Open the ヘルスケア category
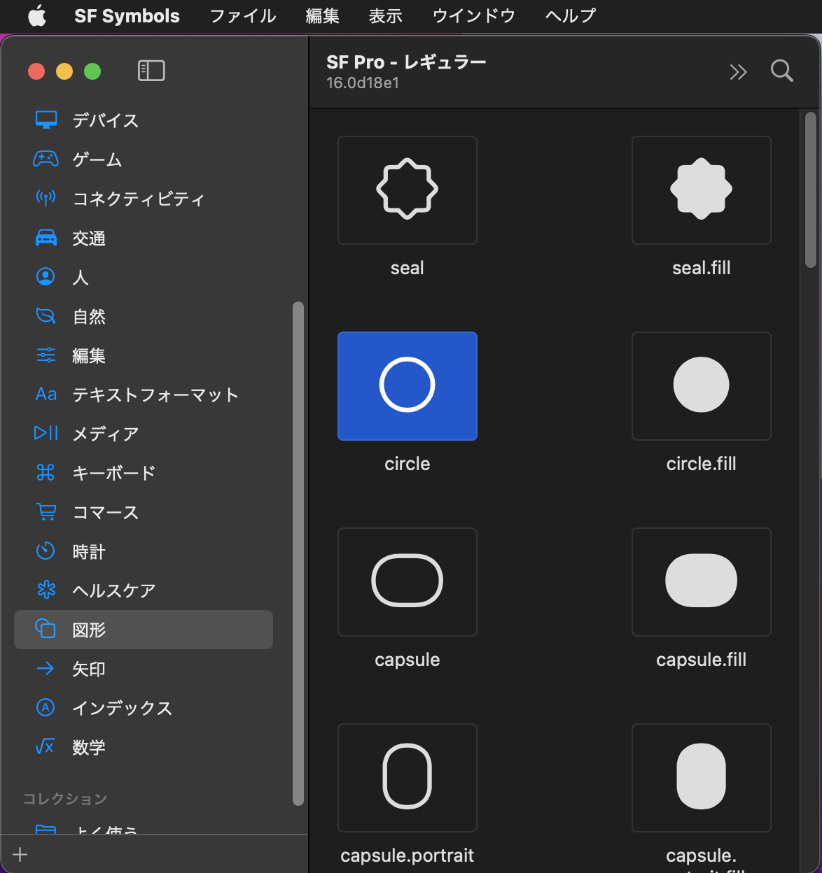Screen dimensions: 822x873 click(144, 590)
